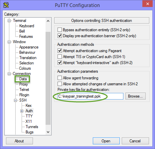This screenshot has height=149, width=155.
Task: Select the Connection category
Action: [22, 74]
